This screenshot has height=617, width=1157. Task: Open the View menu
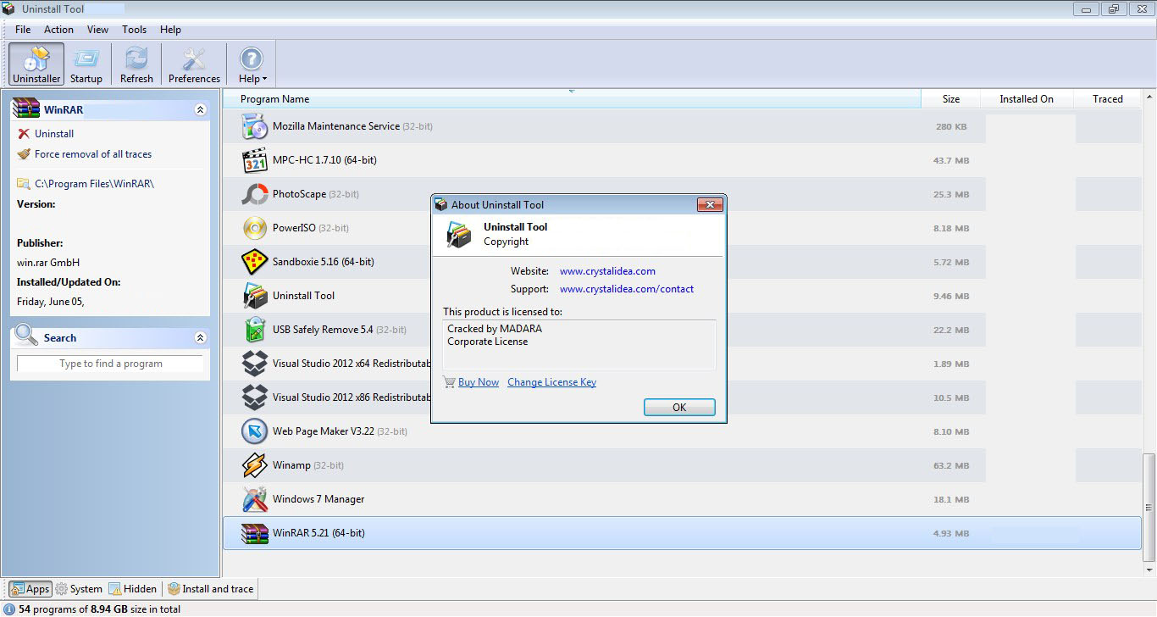pos(98,30)
